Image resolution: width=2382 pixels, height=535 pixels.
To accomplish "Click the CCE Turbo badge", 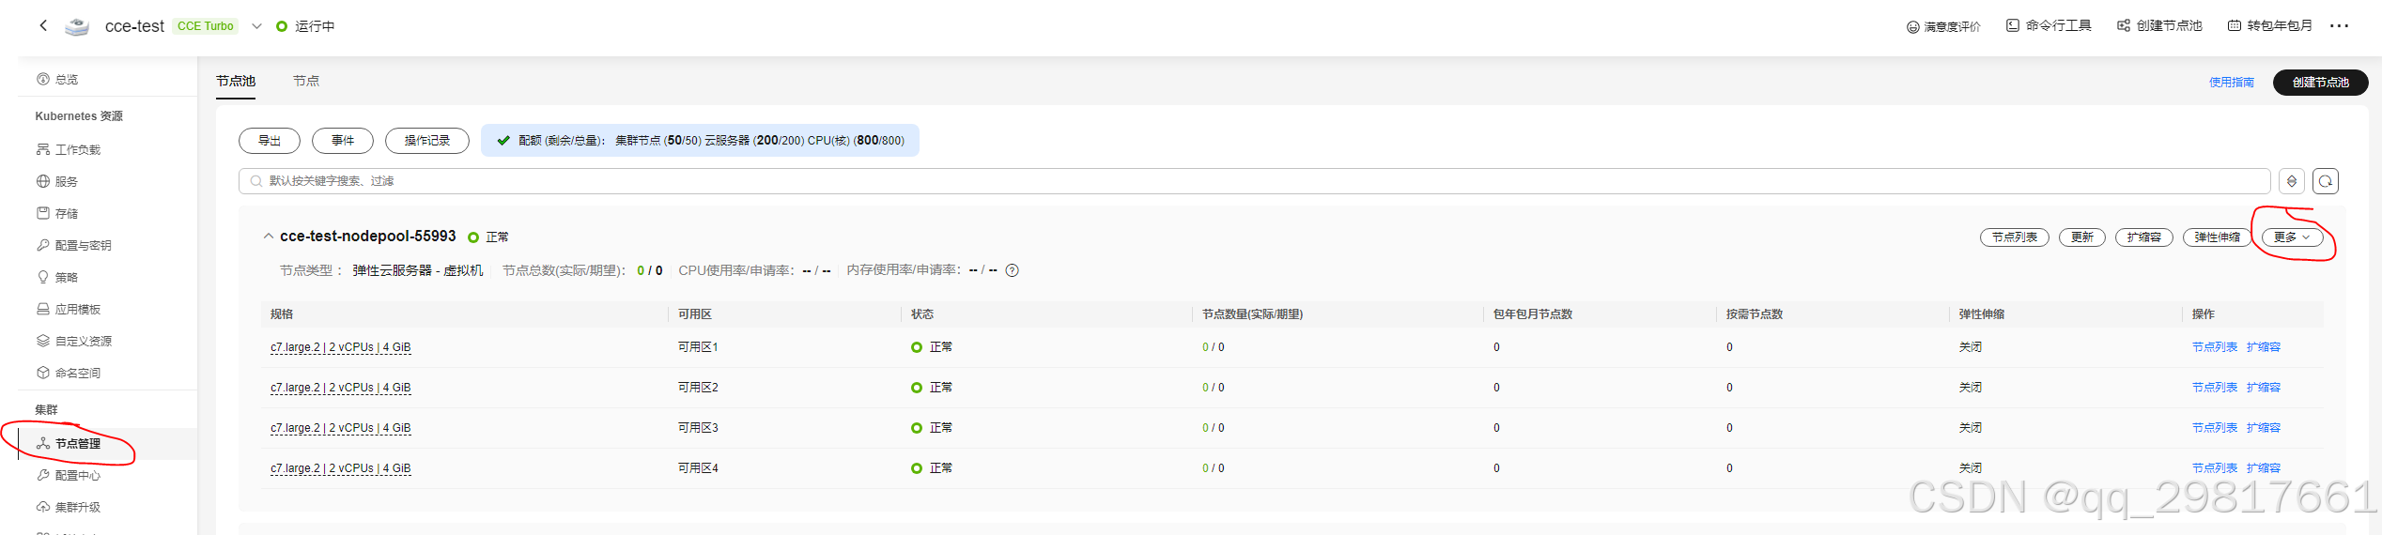I will [206, 26].
